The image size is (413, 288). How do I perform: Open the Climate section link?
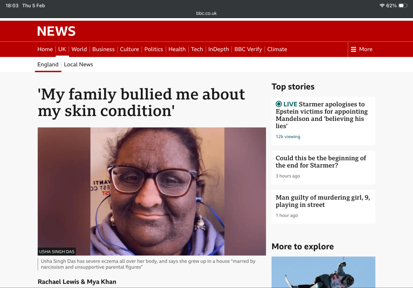(x=277, y=50)
